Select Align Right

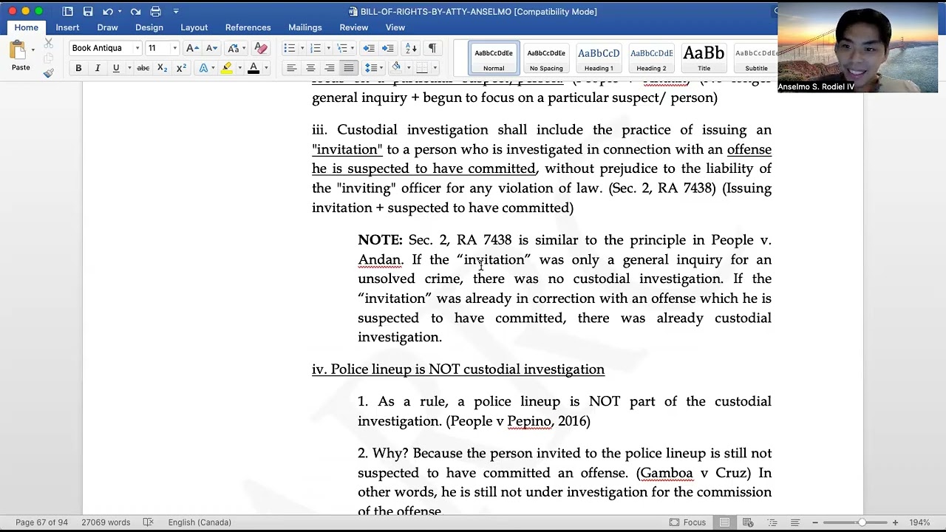point(330,68)
